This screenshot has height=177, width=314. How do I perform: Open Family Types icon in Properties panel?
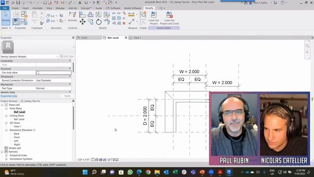24,22
